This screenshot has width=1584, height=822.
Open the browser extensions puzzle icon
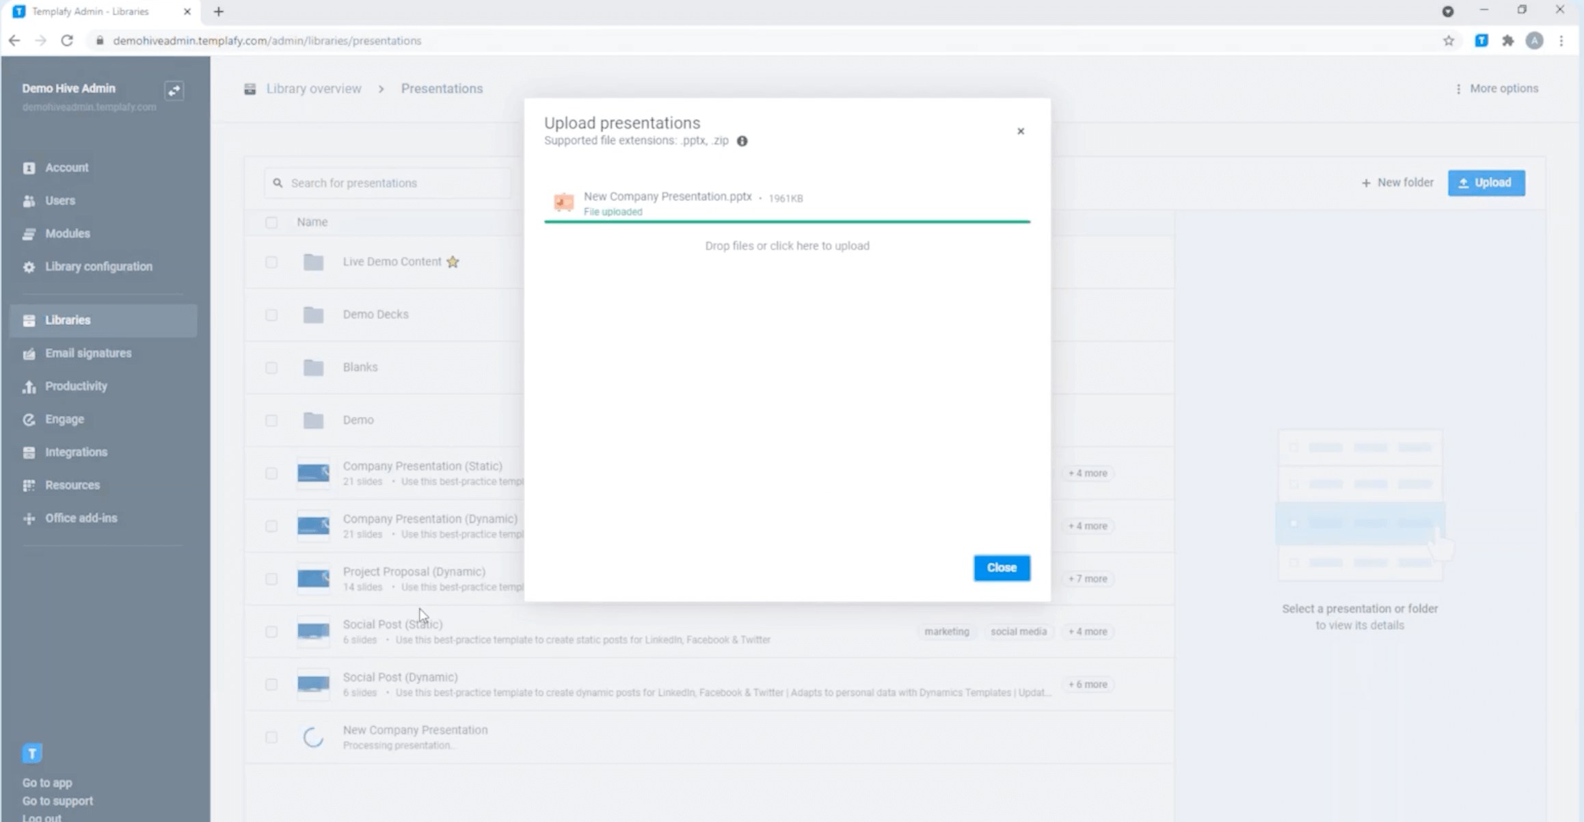point(1507,40)
